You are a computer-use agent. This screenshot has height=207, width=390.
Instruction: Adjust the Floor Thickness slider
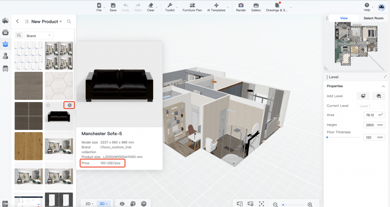tap(328, 137)
